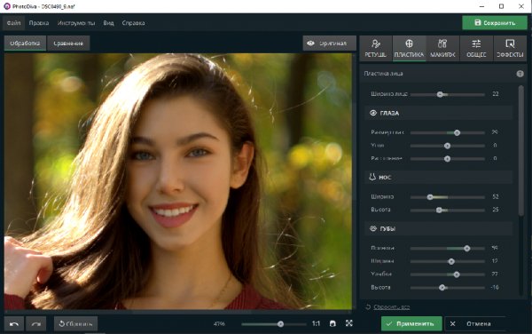
Task: Click the Сбросить reset button below photo
Action: tap(75, 324)
